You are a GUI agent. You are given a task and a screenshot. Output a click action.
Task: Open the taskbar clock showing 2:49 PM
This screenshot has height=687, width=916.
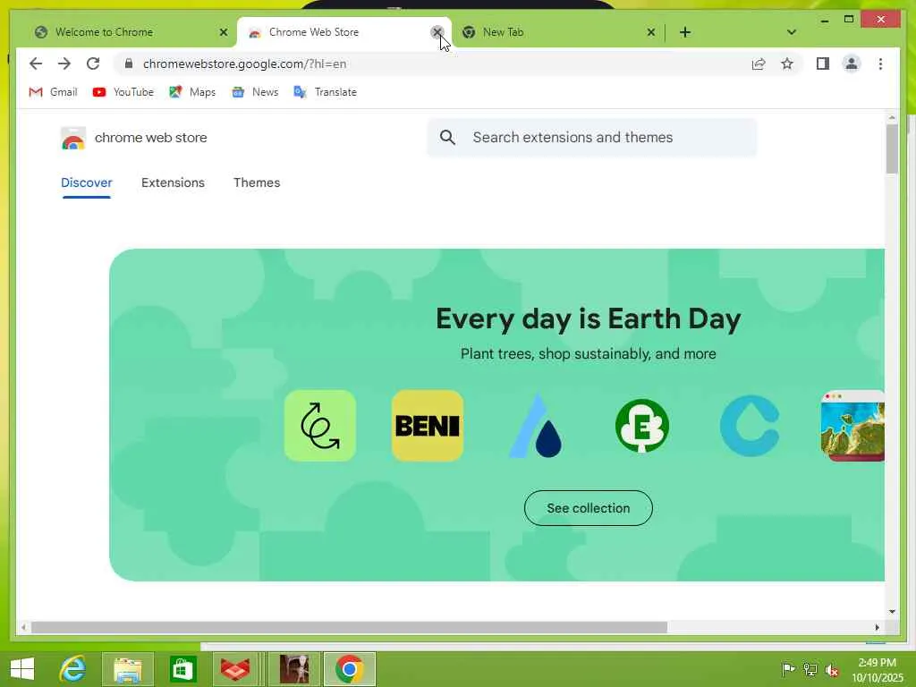point(878,670)
